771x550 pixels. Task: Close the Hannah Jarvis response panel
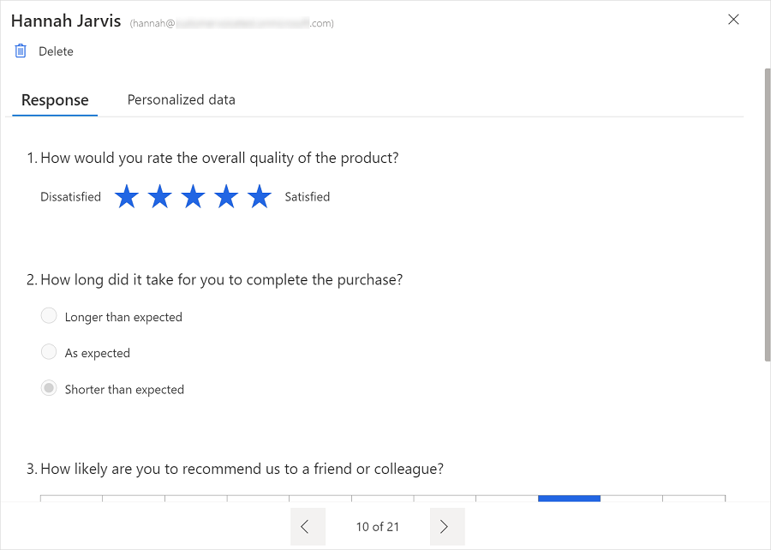click(733, 20)
